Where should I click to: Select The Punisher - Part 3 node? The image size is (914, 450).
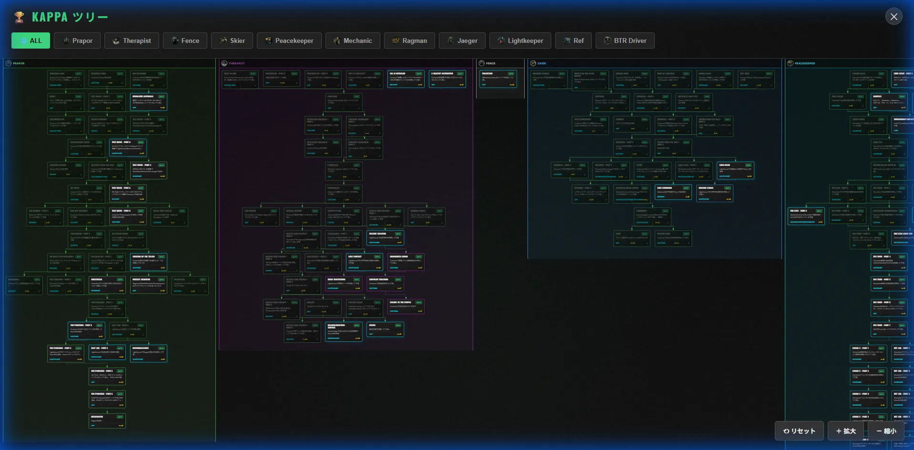tap(86, 331)
